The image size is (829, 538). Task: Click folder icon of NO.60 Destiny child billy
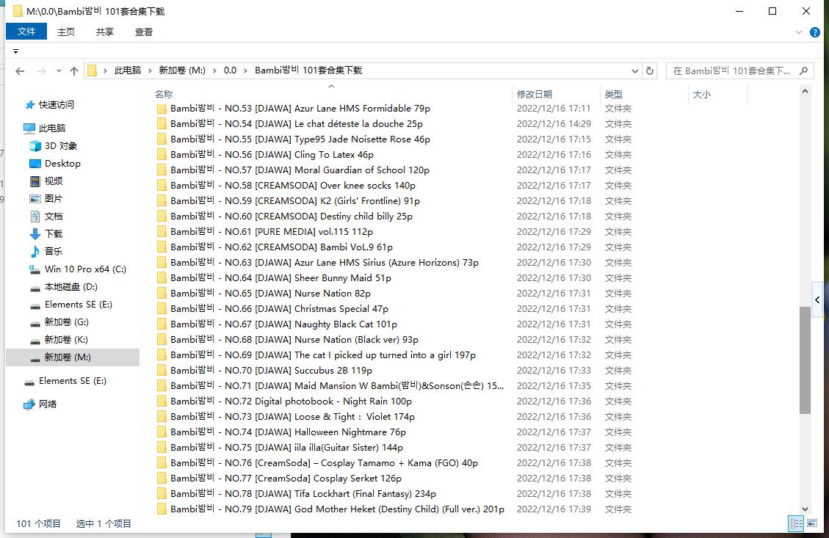click(x=162, y=216)
